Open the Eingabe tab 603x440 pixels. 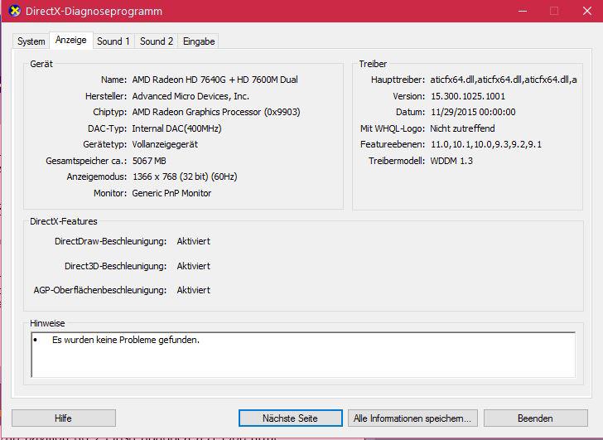click(x=199, y=41)
